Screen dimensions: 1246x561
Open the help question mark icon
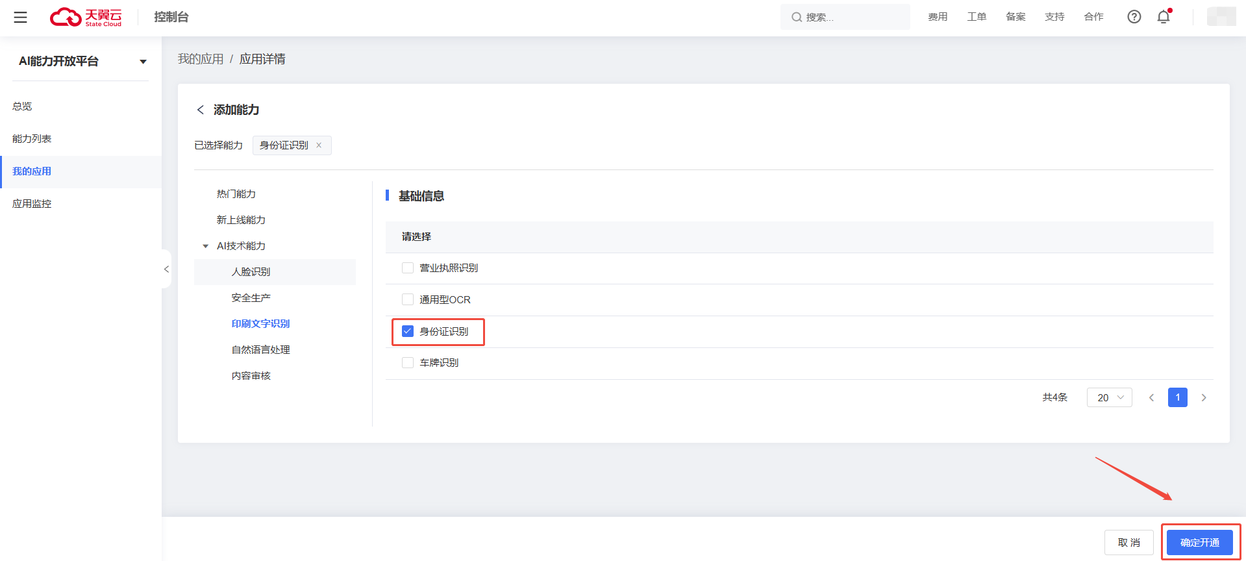(x=1134, y=17)
